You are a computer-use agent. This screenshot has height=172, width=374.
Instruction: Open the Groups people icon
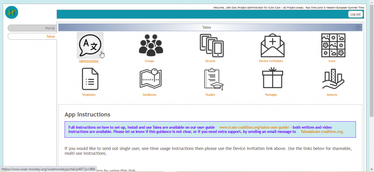point(151,45)
